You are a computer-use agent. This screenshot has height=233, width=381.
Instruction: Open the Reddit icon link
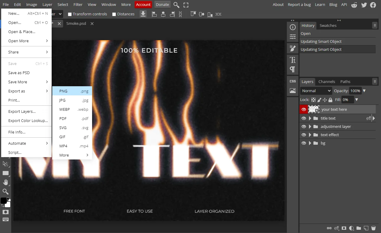pos(354,5)
